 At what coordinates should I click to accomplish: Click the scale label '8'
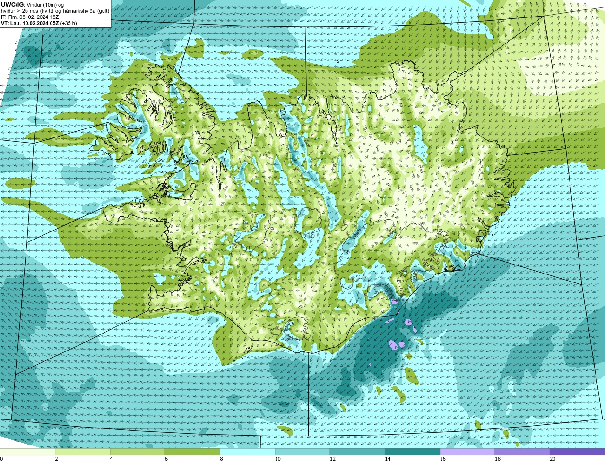pyautogui.click(x=221, y=459)
